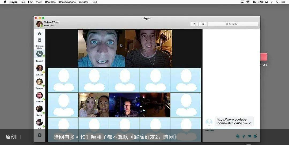Select video tile of man in blue shirt
The height and width of the screenshot is (145, 289).
click(x=102, y=48)
